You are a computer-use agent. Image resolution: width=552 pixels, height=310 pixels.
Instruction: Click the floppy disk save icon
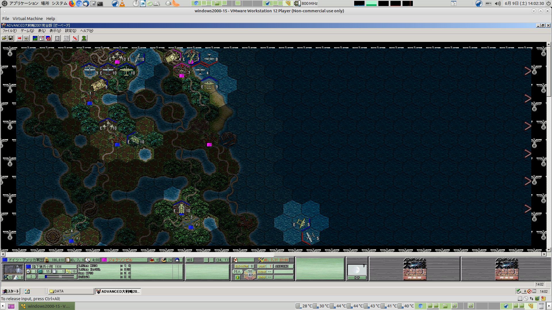(x=11, y=38)
